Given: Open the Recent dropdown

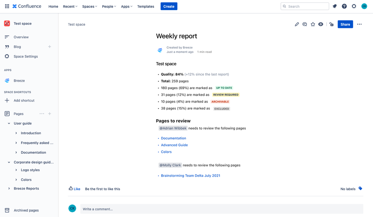Looking at the screenshot, I should (70, 6).
